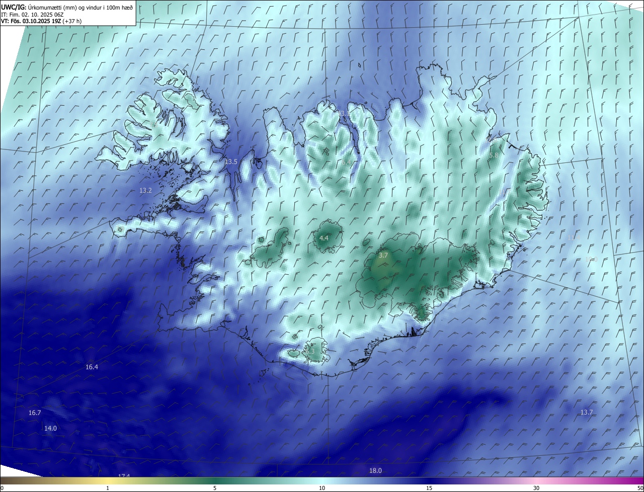Click the 6.4 value label
This screenshot has height=492, width=644.
click(x=346, y=162)
